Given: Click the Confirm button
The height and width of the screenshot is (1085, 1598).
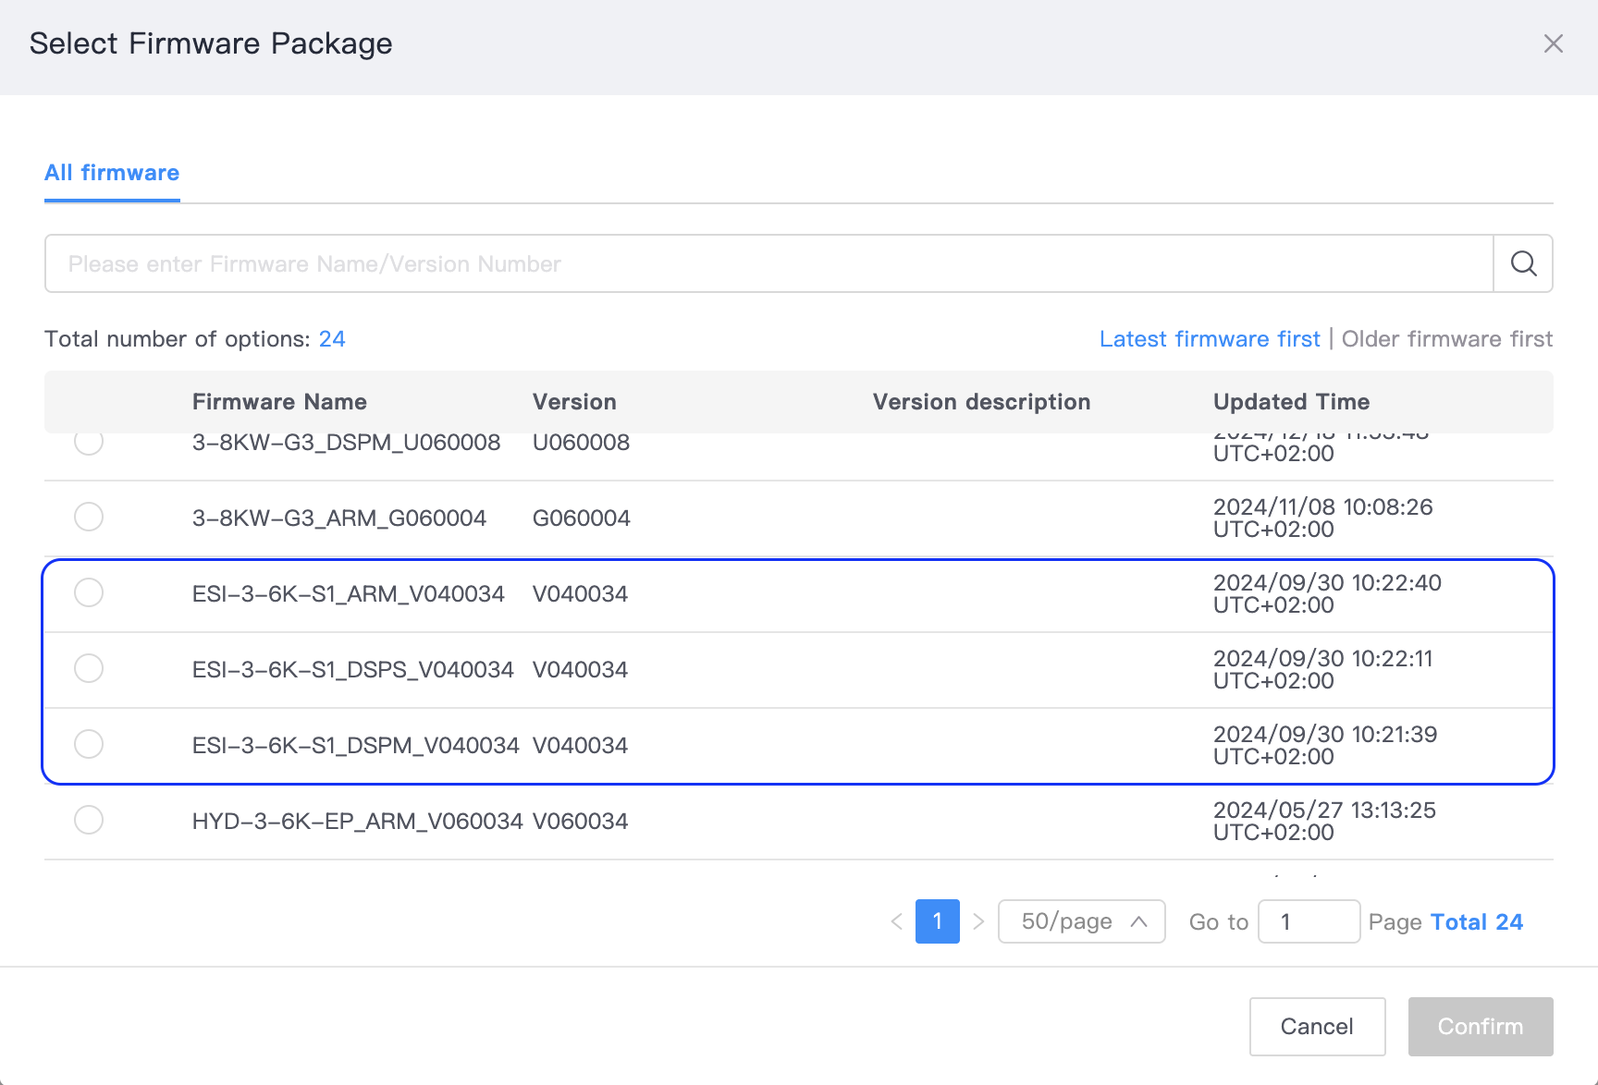Looking at the screenshot, I should click(x=1481, y=1026).
